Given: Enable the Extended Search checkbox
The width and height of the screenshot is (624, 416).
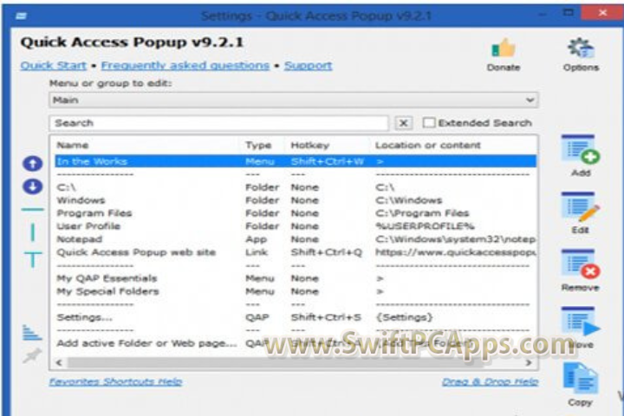Looking at the screenshot, I should [x=429, y=122].
